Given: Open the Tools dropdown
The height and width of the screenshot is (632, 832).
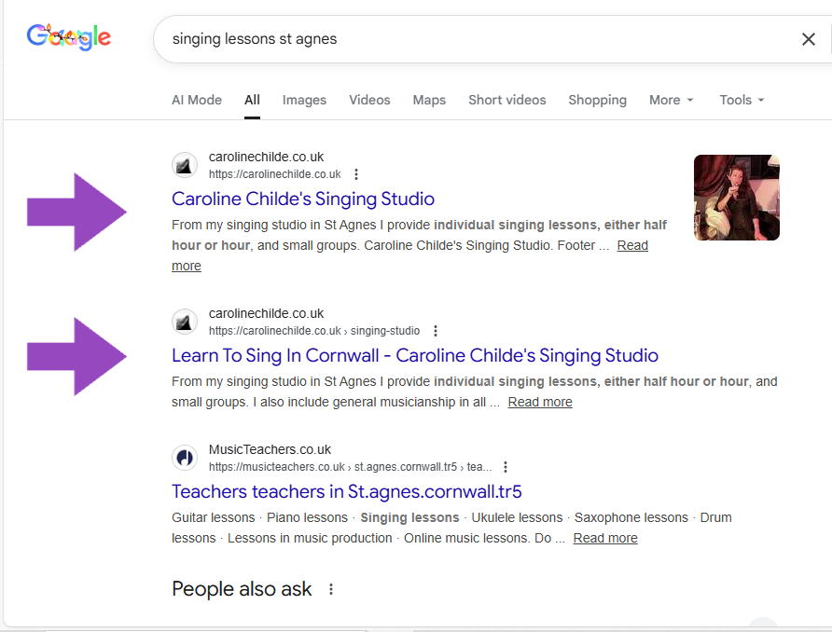Looking at the screenshot, I should tap(742, 100).
